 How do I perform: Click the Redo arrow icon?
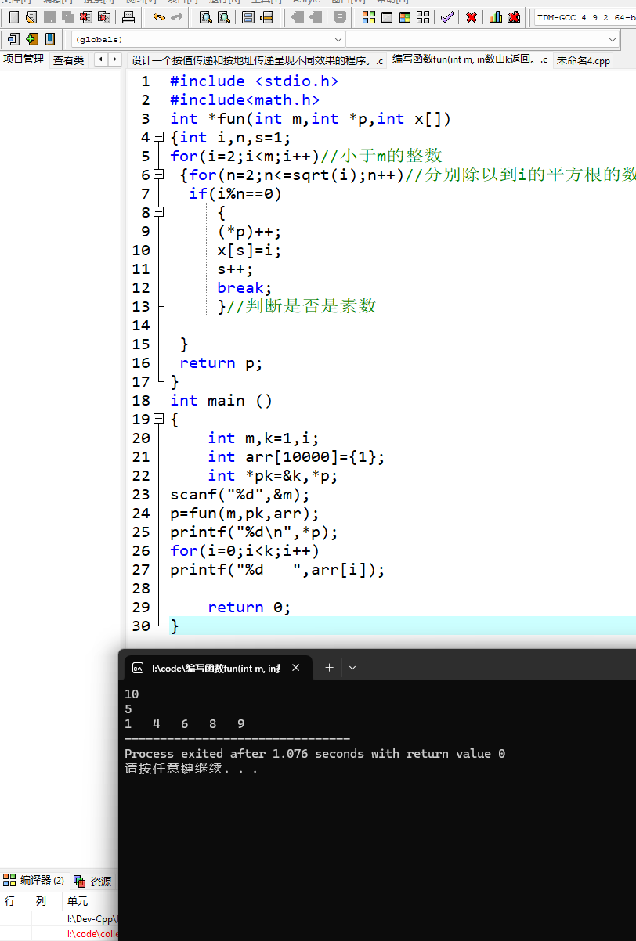point(177,17)
